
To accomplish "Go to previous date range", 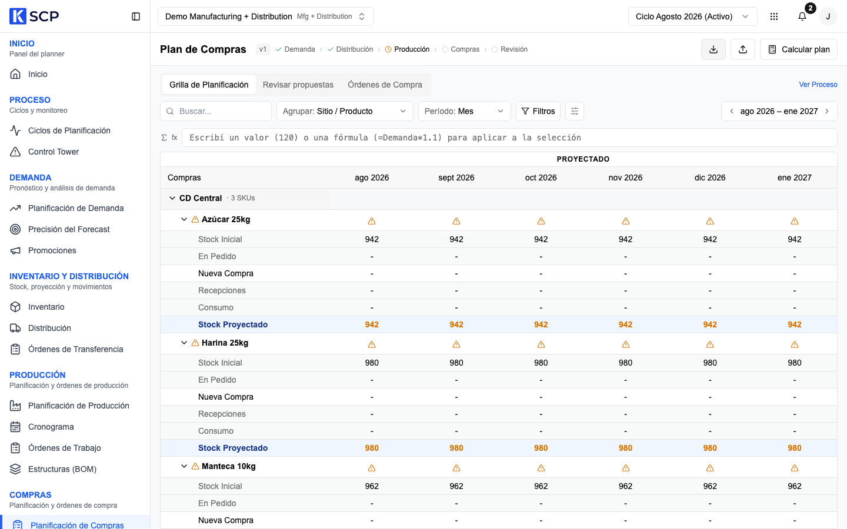I will pos(732,111).
